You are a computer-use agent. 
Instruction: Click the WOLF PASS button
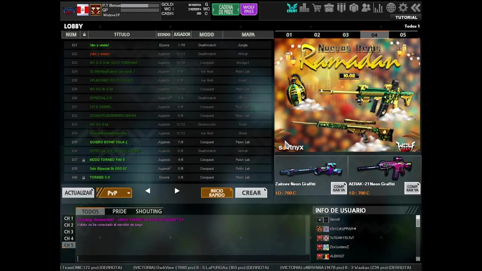pos(249,9)
